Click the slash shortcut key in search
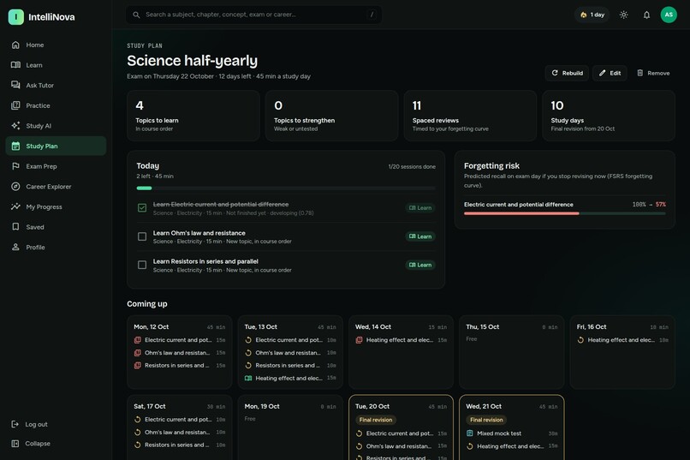This screenshot has height=460, width=690. point(372,15)
